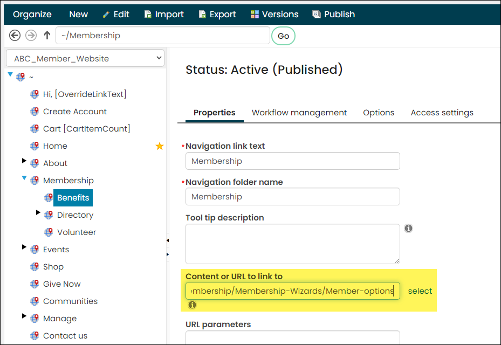
Task: Click the globe icon beside Contact us
Action: (35, 336)
